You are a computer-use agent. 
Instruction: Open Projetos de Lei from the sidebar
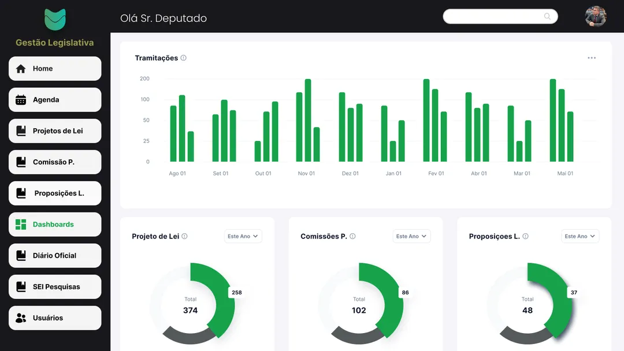tap(55, 131)
